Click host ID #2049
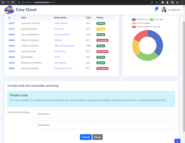 (x=12, y=35)
